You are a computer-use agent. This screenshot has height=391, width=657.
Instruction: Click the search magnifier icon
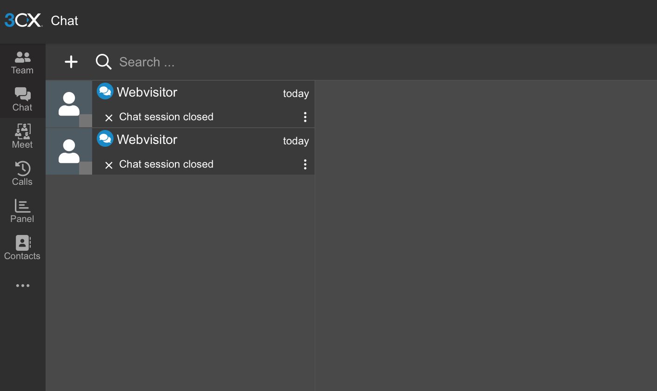point(103,62)
